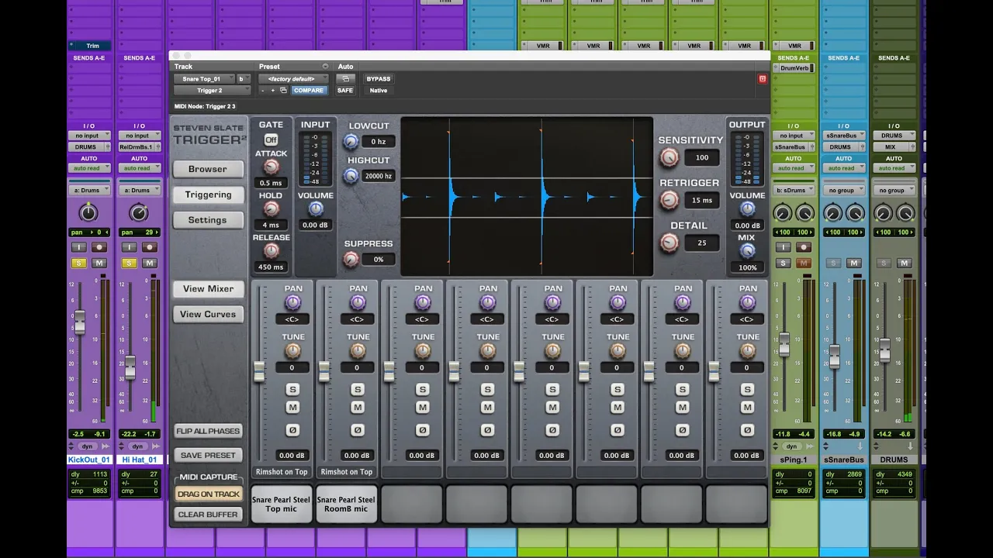993x558 pixels.
Task: Click the Gate Hold knob
Action: (271, 209)
